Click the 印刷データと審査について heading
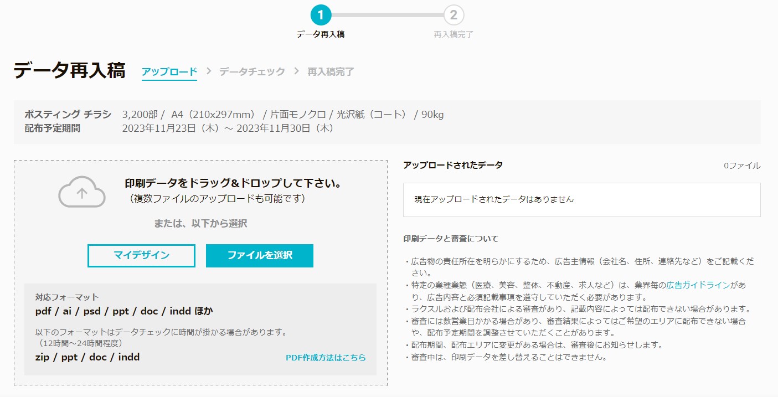 click(x=451, y=239)
